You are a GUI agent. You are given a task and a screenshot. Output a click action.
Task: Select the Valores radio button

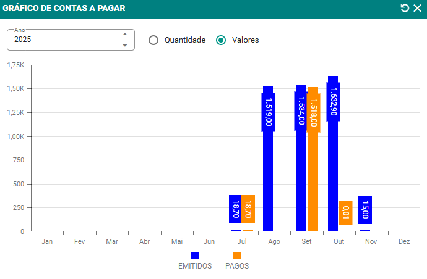tap(221, 40)
